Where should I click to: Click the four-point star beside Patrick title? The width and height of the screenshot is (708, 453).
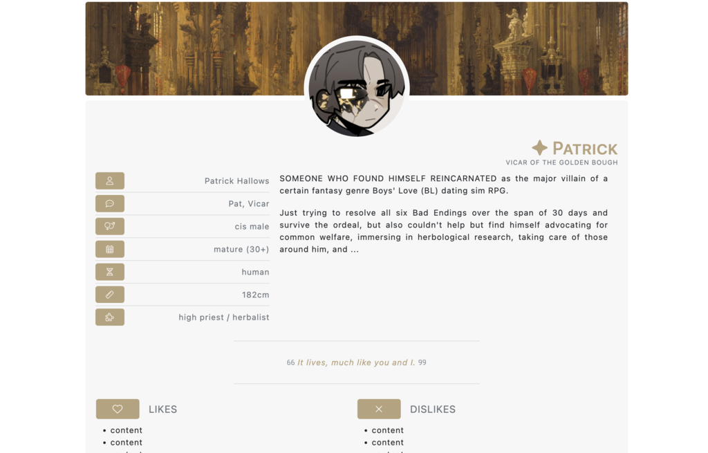[539, 148]
